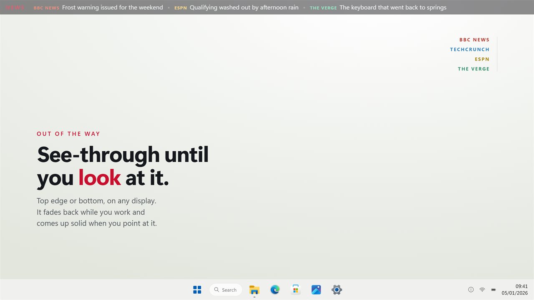Open the Windows Start menu
This screenshot has width=534, height=300.
pos(197,290)
